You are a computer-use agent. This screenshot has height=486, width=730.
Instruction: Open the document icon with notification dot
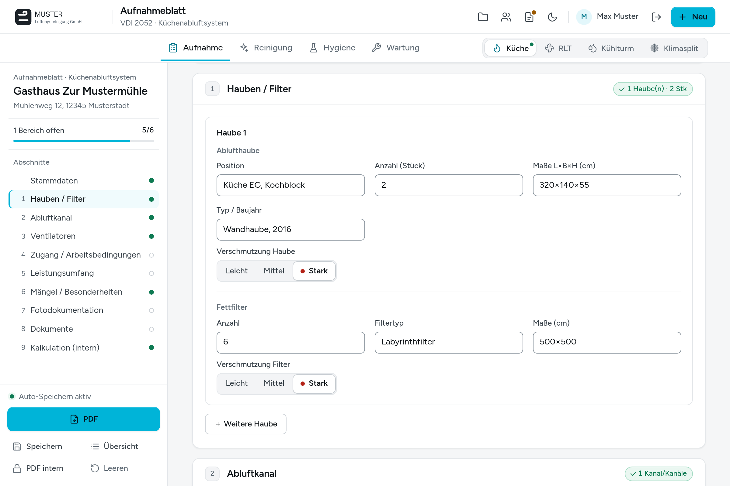pos(529,17)
